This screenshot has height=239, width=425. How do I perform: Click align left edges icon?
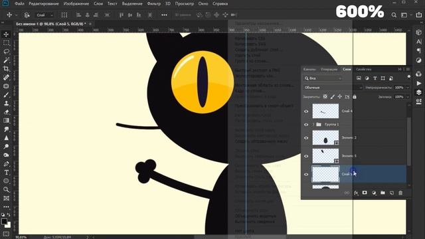pos(78,15)
